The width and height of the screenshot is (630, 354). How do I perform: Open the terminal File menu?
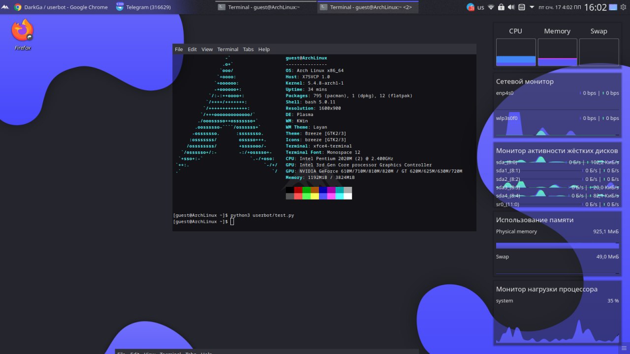(x=179, y=49)
